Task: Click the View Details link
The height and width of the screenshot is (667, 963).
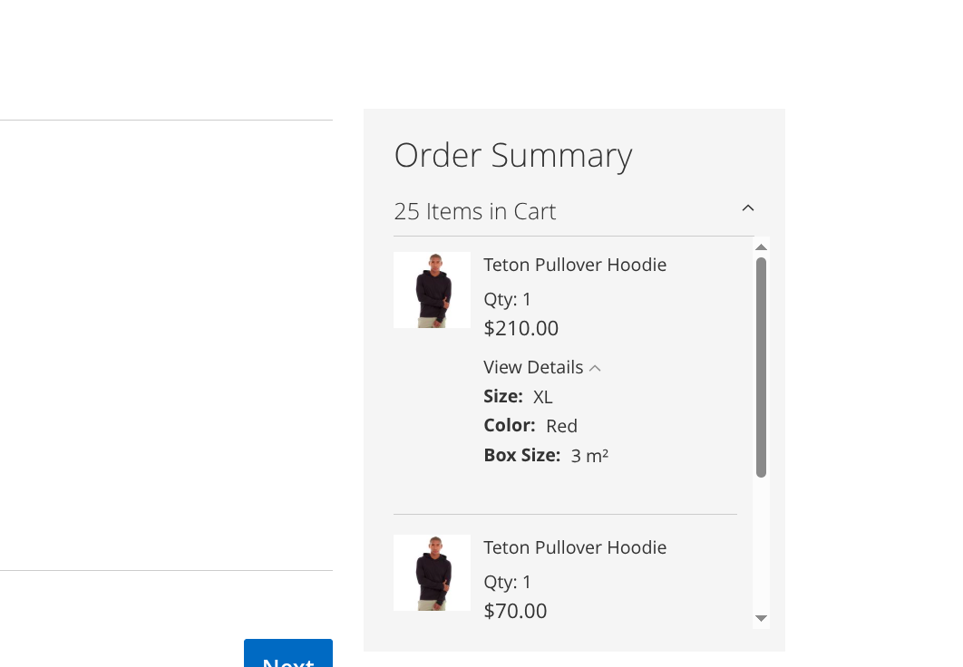Action: [533, 367]
